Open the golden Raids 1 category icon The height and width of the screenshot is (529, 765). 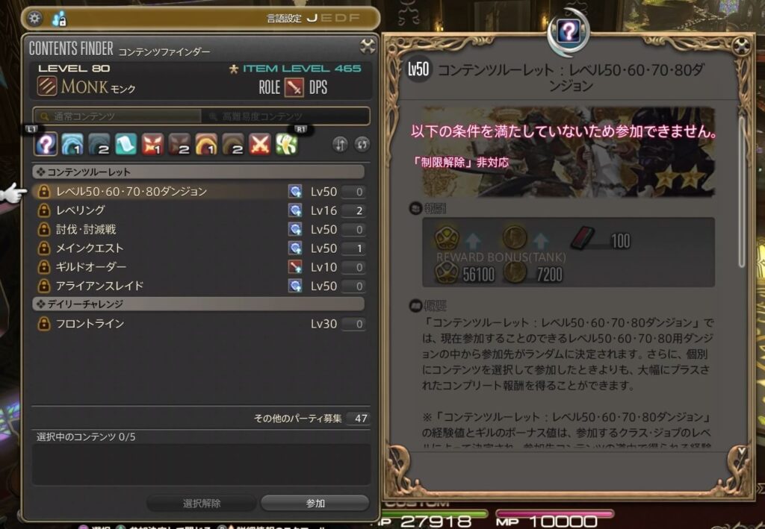206,144
